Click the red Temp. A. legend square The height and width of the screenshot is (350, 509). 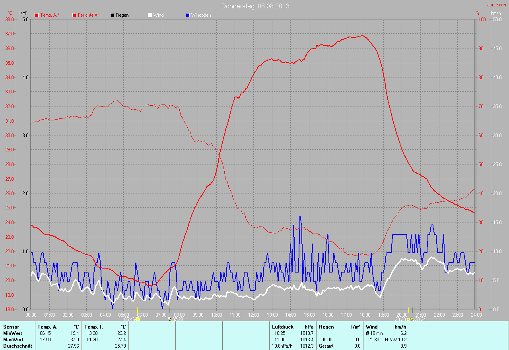click(x=37, y=15)
